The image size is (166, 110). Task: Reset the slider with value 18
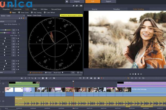[17, 30]
